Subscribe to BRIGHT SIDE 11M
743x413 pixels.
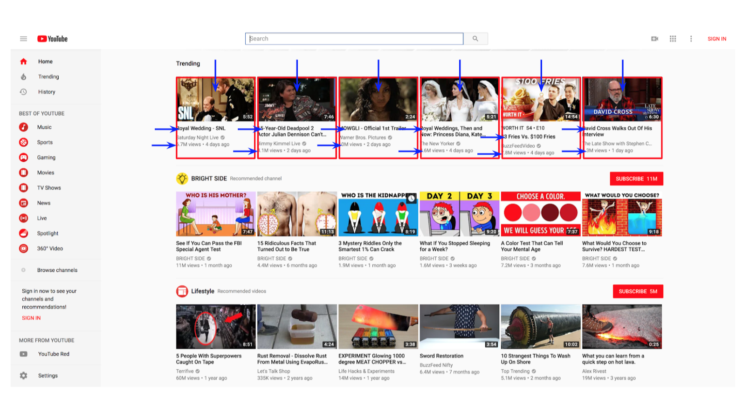pos(636,179)
